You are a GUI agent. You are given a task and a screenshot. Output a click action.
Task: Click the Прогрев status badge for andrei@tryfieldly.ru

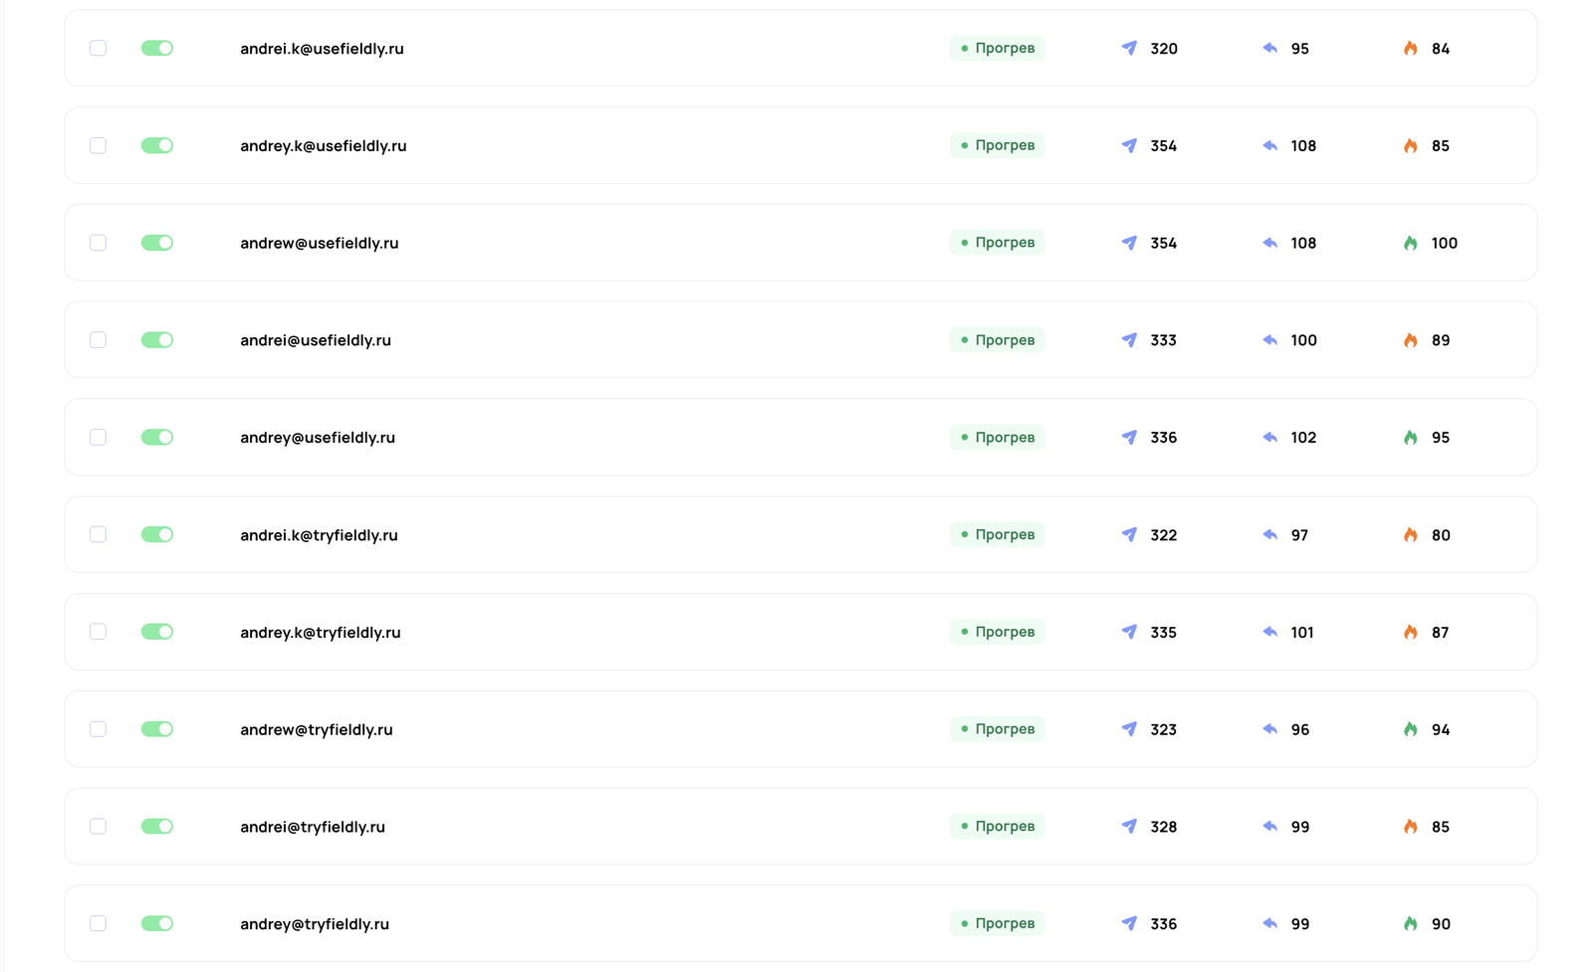997,826
